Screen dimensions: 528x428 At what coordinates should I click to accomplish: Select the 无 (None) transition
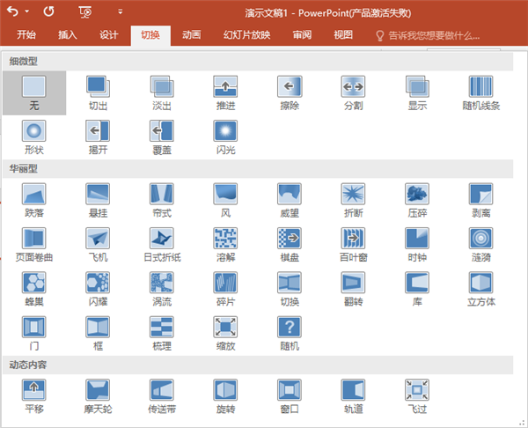pyautogui.click(x=34, y=92)
